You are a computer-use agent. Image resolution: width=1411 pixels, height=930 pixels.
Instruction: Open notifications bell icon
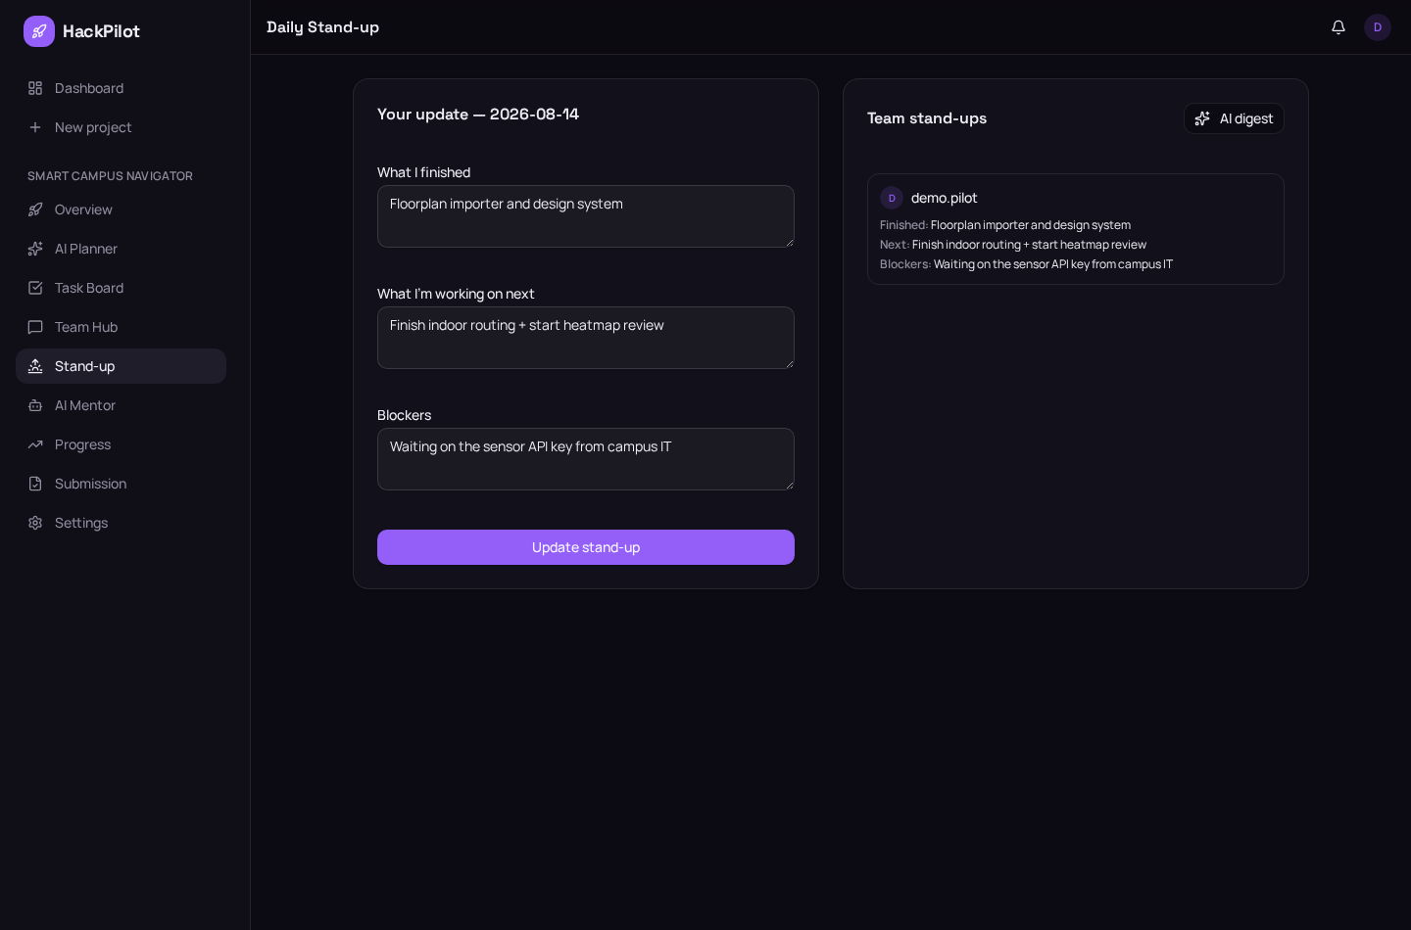tap(1338, 27)
